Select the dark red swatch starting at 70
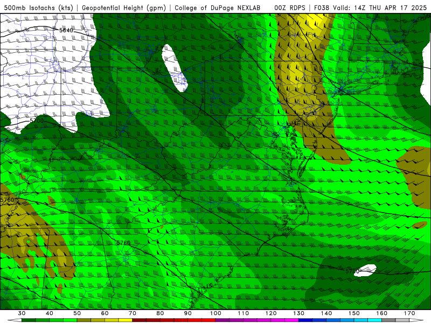This screenshot has height=323, width=431. pos(140,320)
